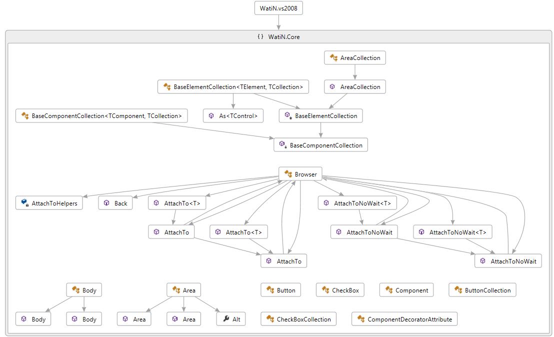
Task: Click starred method icon of BaseElementCollection node
Action: (x=288, y=115)
